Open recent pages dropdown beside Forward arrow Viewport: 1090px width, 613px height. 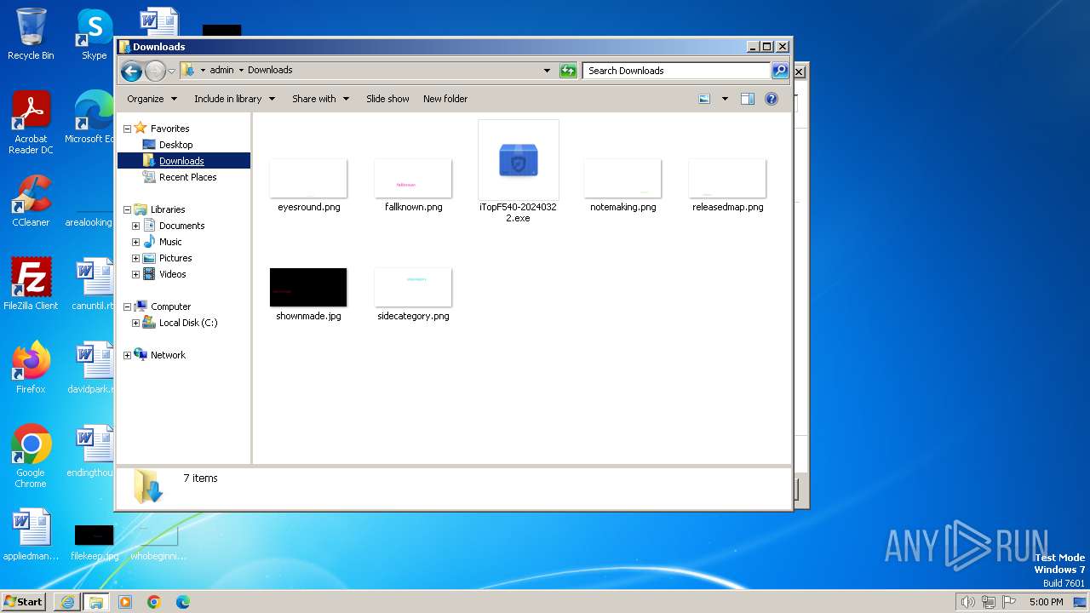[171, 71]
